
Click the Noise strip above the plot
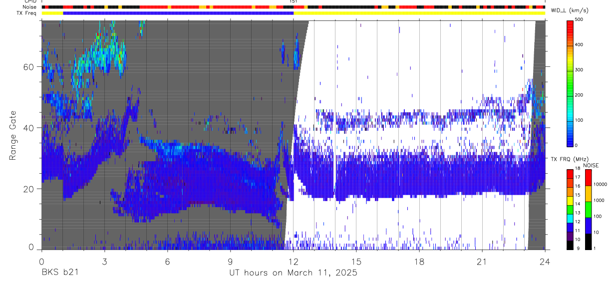293,7
